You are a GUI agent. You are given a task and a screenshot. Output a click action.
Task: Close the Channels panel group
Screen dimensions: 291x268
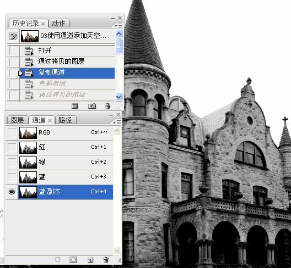pos(118,114)
